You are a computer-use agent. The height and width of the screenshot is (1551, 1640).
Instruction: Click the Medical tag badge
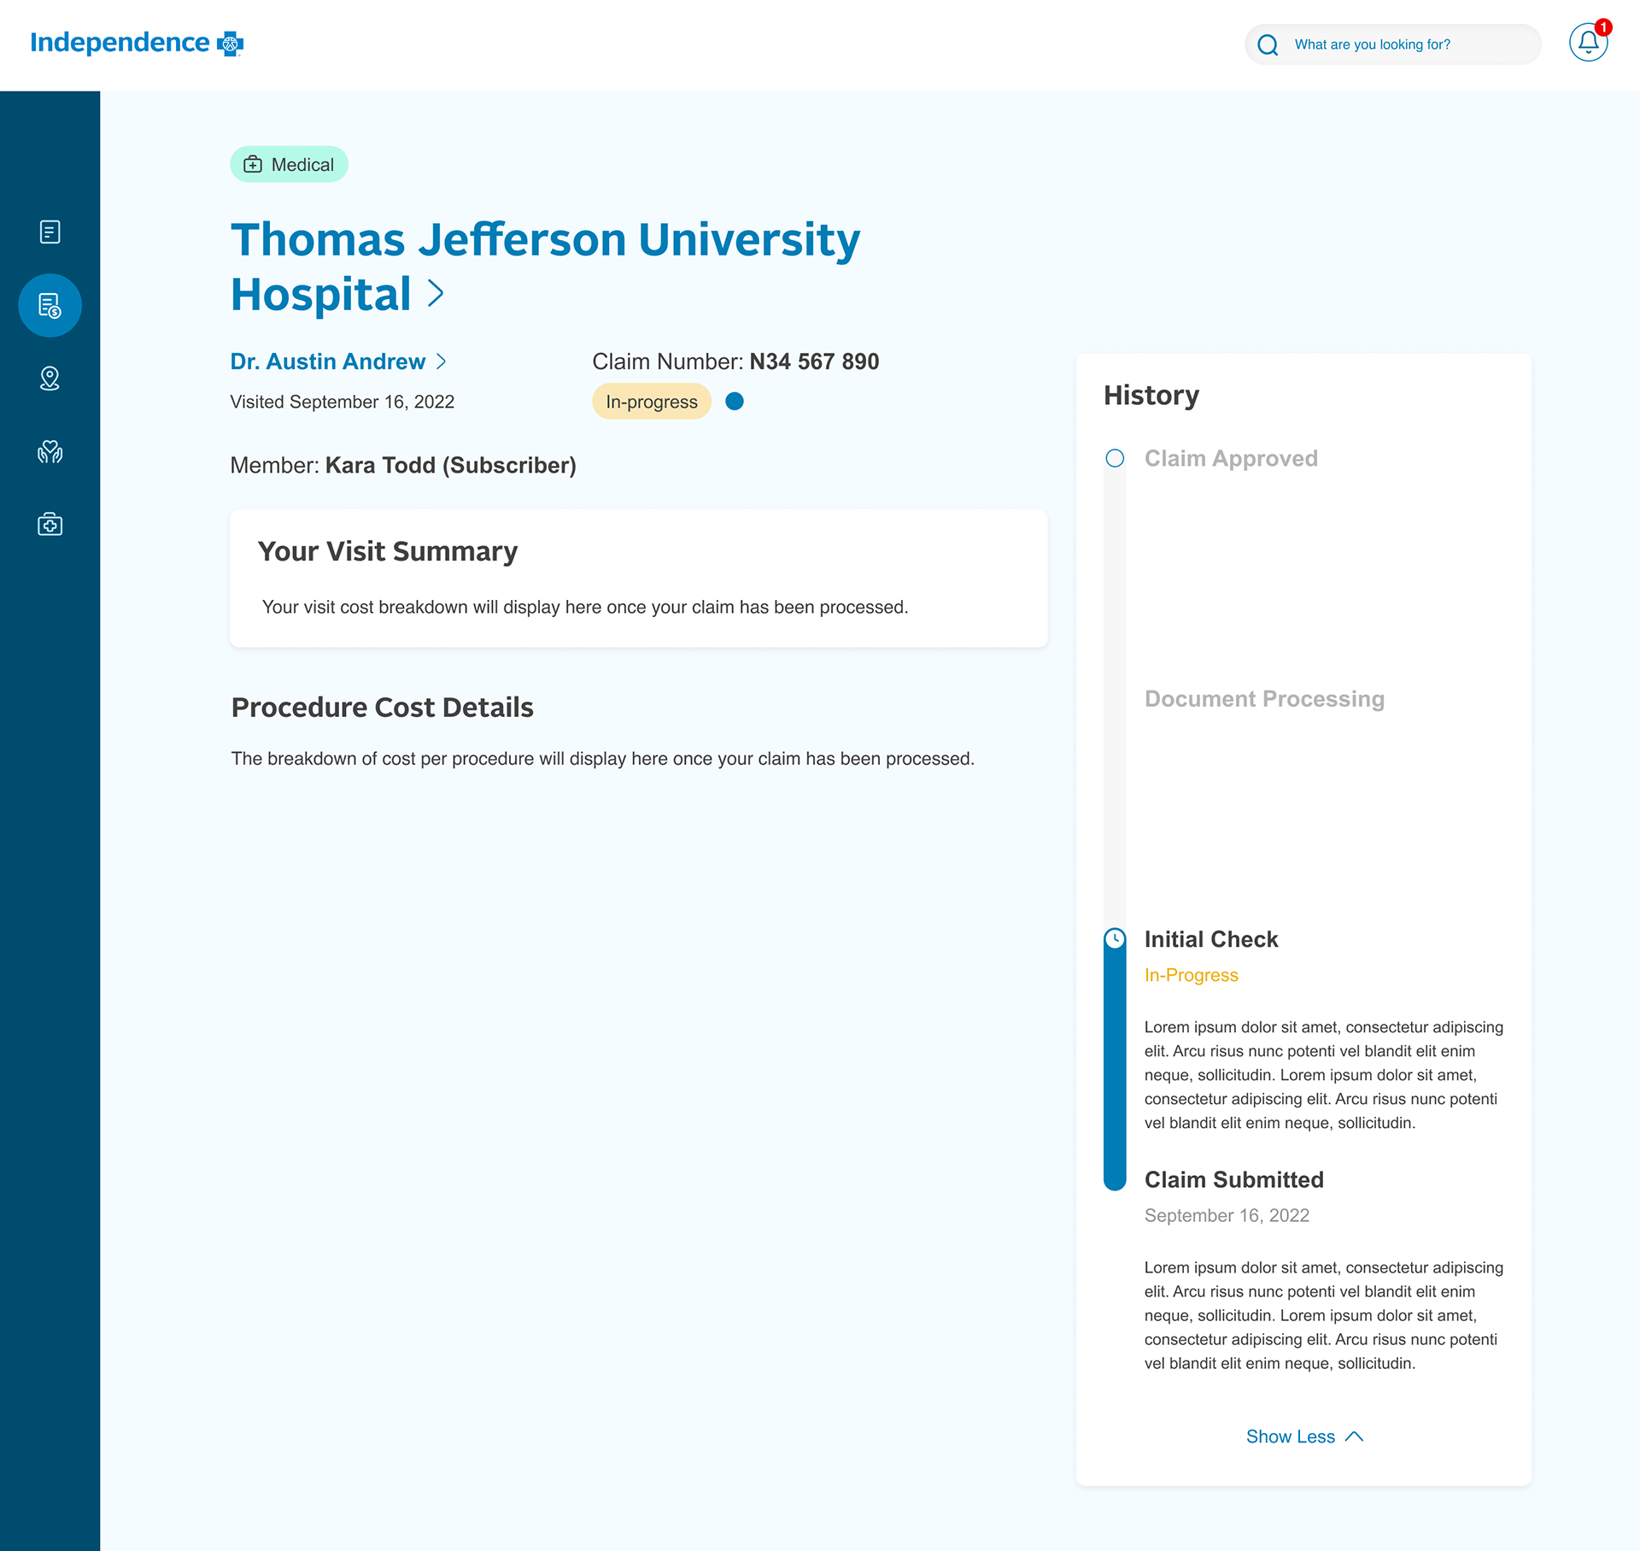[x=289, y=164]
